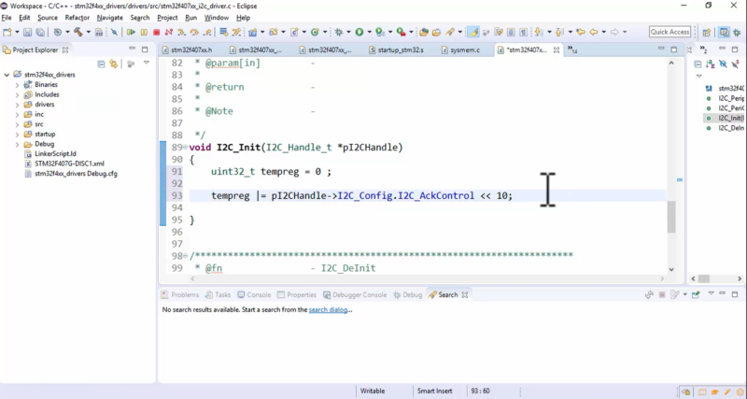Toggle Link with Editor in Project Explorer
747x399 pixels.
pos(113,64)
